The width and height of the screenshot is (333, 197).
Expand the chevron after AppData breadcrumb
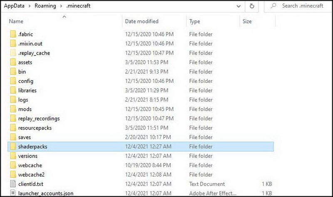pos(30,6)
